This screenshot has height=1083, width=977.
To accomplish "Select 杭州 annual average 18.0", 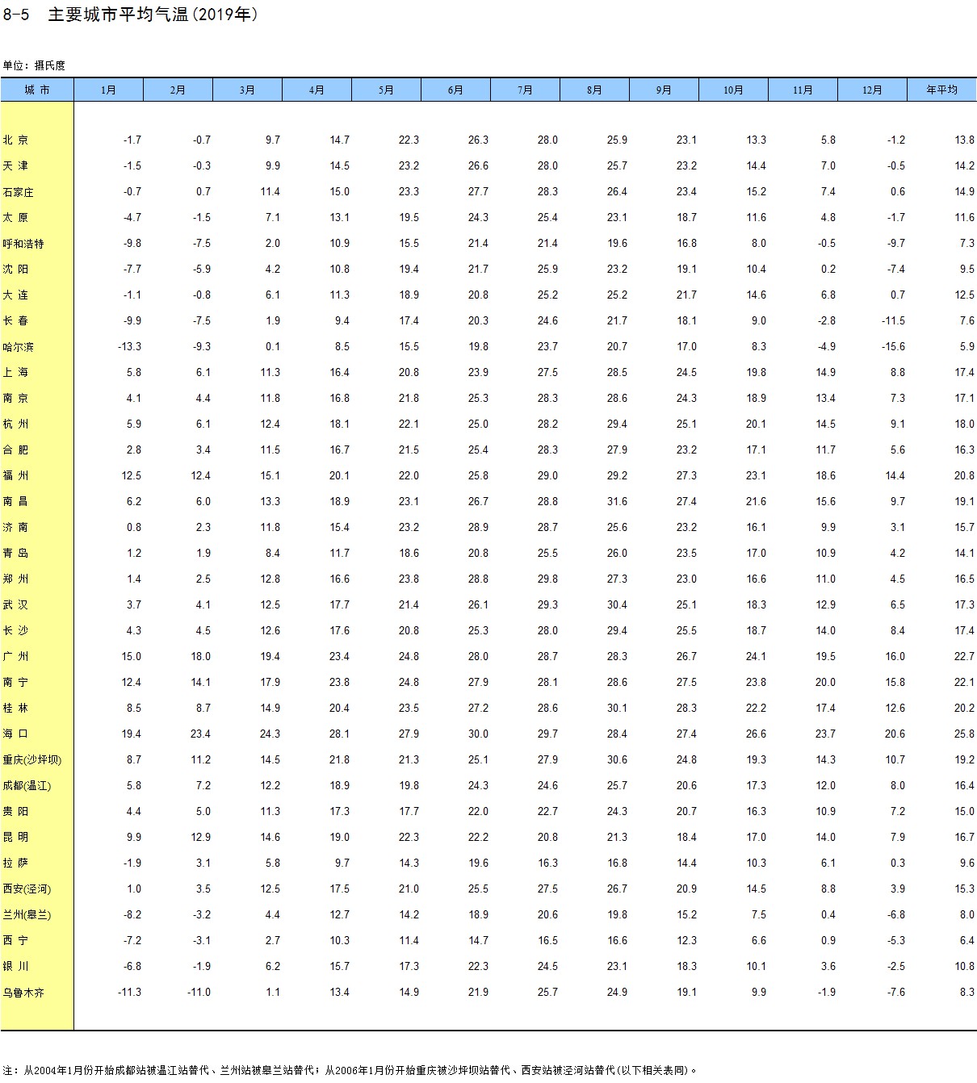I will tap(964, 424).
